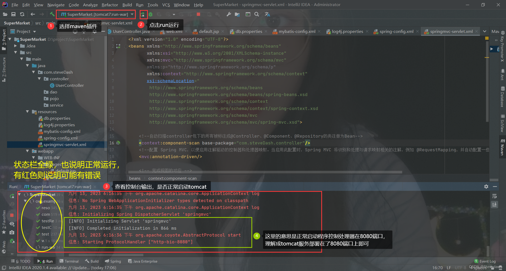Open Project Structure icon in toolbar

(x=237, y=14)
